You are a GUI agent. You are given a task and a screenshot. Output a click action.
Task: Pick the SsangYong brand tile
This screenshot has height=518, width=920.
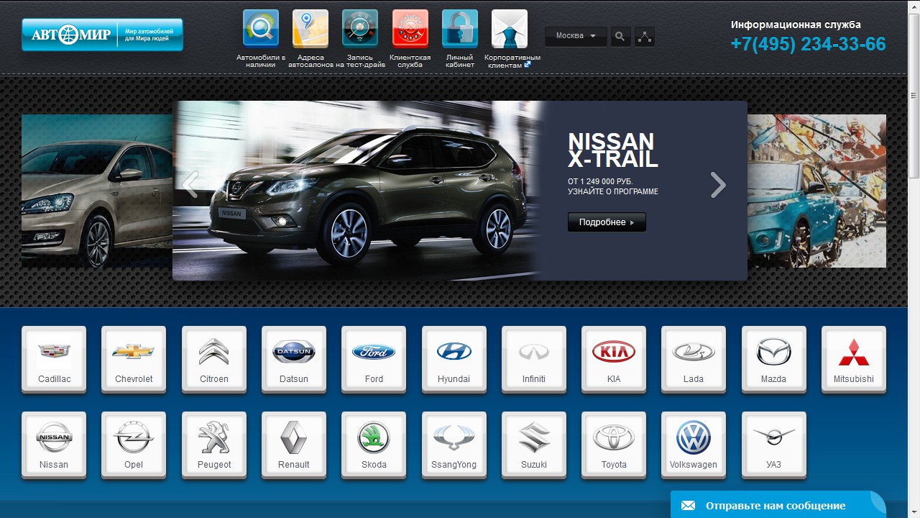tap(454, 445)
